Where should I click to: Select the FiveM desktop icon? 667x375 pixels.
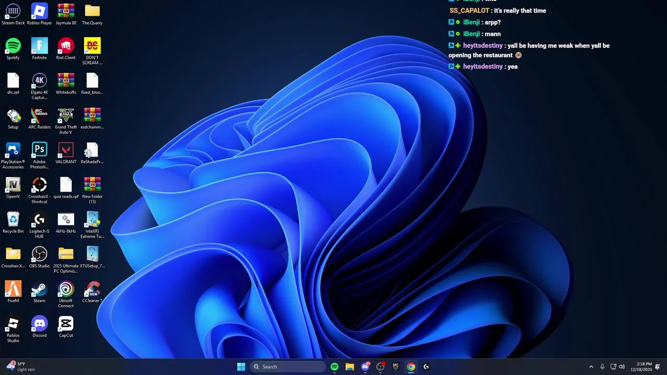(13, 292)
